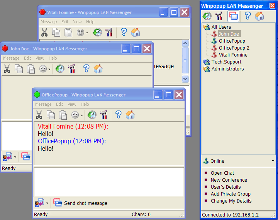Viewport: 278px width, 220px height.
Task: Click smiley icon in John Doe window
Action: [x=43, y=69]
